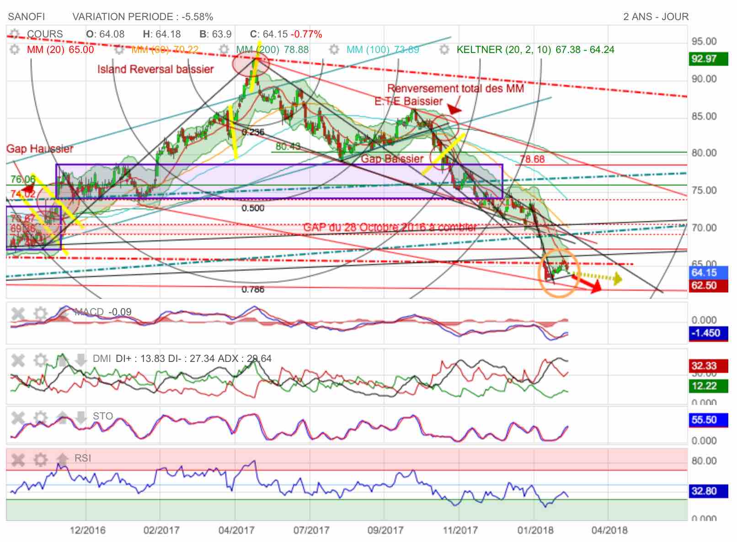Open DMI indicator settings gear
The height and width of the screenshot is (542, 737).
(41, 360)
